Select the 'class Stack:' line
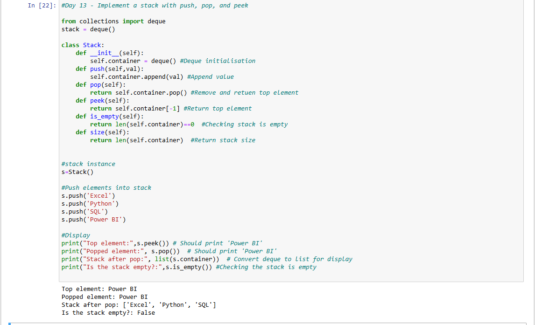Image resolution: width=535 pixels, height=325 pixels. [83, 45]
